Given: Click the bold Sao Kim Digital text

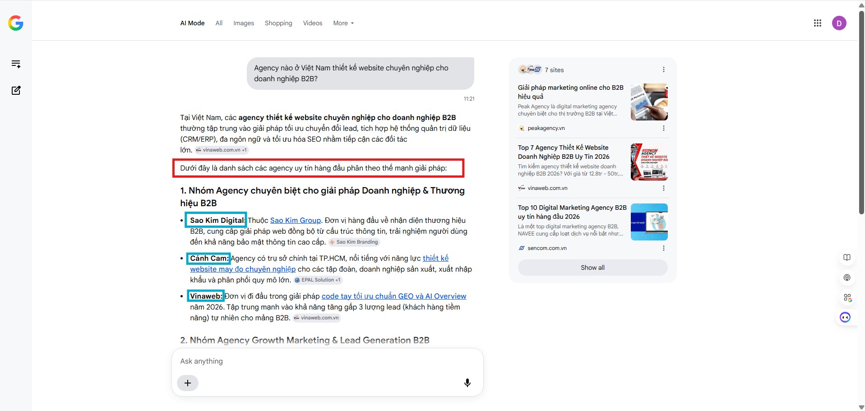Looking at the screenshot, I should click(x=217, y=220).
